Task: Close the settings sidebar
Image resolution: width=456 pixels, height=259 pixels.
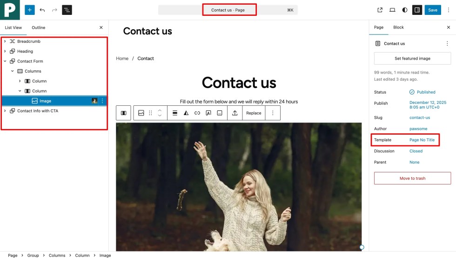Action: tap(449, 27)
